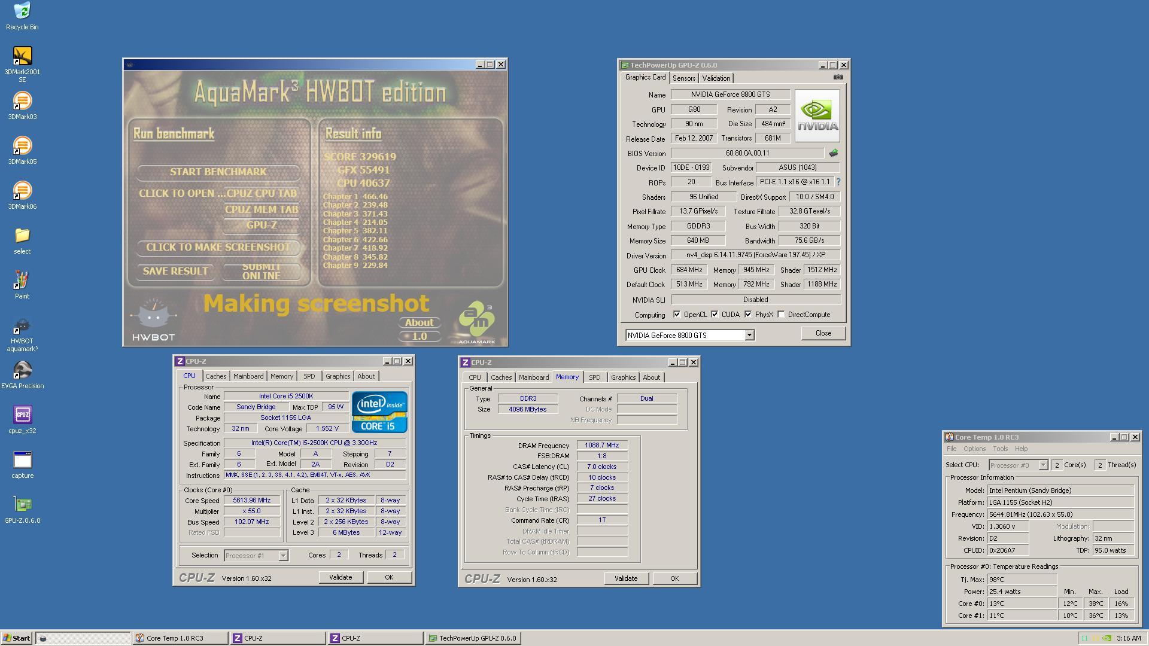
Task: Click Validate in the left CPU-Z window
Action: point(341,577)
